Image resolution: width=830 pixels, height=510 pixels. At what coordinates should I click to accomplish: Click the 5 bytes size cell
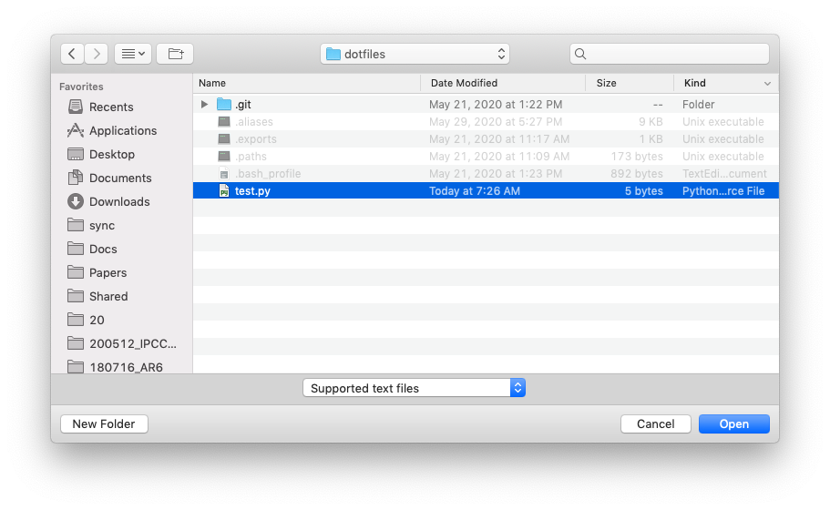[x=643, y=191]
